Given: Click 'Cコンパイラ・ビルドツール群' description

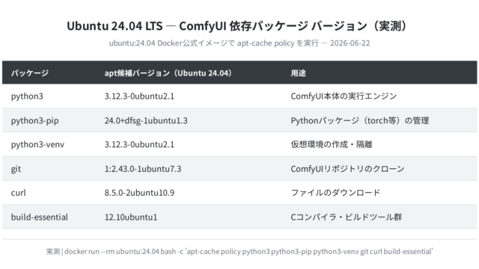Looking at the screenshot, I should coord(346,217).
